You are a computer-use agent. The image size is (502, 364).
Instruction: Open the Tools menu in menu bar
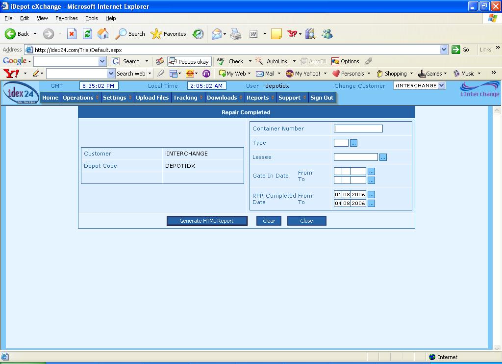(92, 18)
